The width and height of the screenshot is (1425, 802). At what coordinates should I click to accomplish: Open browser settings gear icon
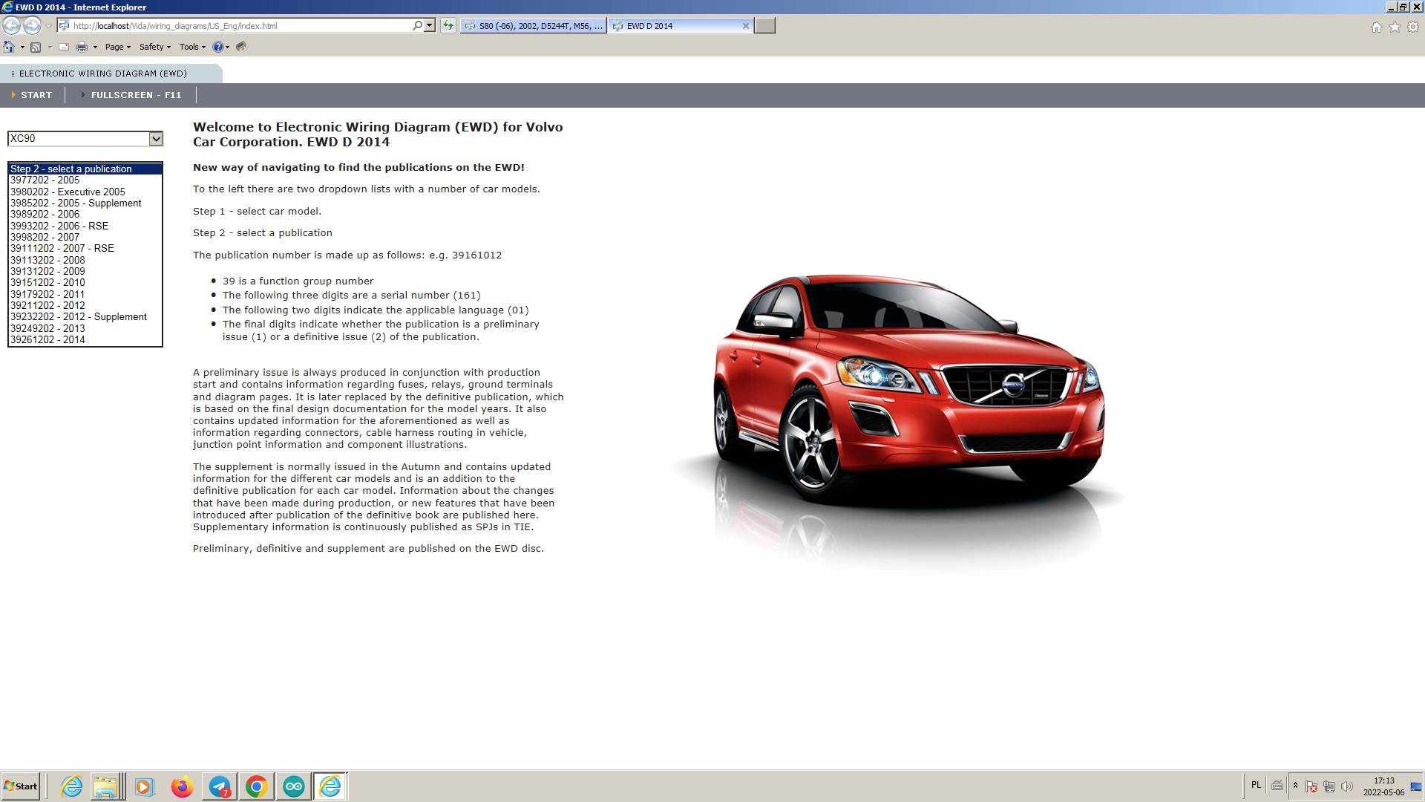click(1413, 27)
